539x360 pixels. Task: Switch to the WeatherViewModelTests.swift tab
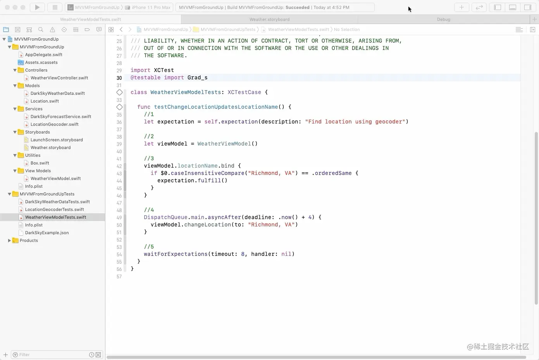coord(90,19)
